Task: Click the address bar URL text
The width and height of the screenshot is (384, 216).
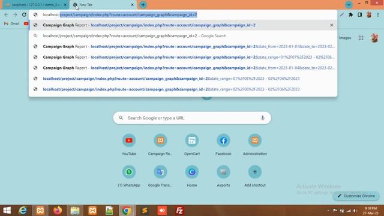Action: pos(120,14)
